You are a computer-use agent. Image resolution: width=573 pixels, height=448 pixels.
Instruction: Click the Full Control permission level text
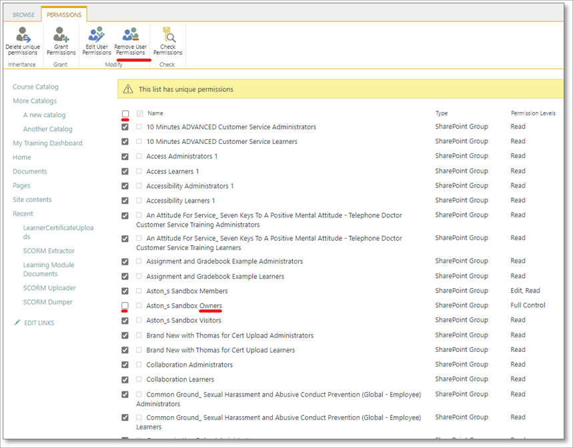(x=528, y=305)
